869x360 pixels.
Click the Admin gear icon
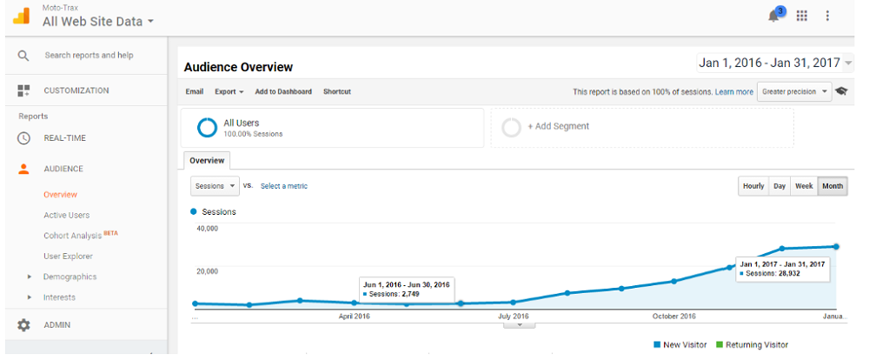(23, 325)
